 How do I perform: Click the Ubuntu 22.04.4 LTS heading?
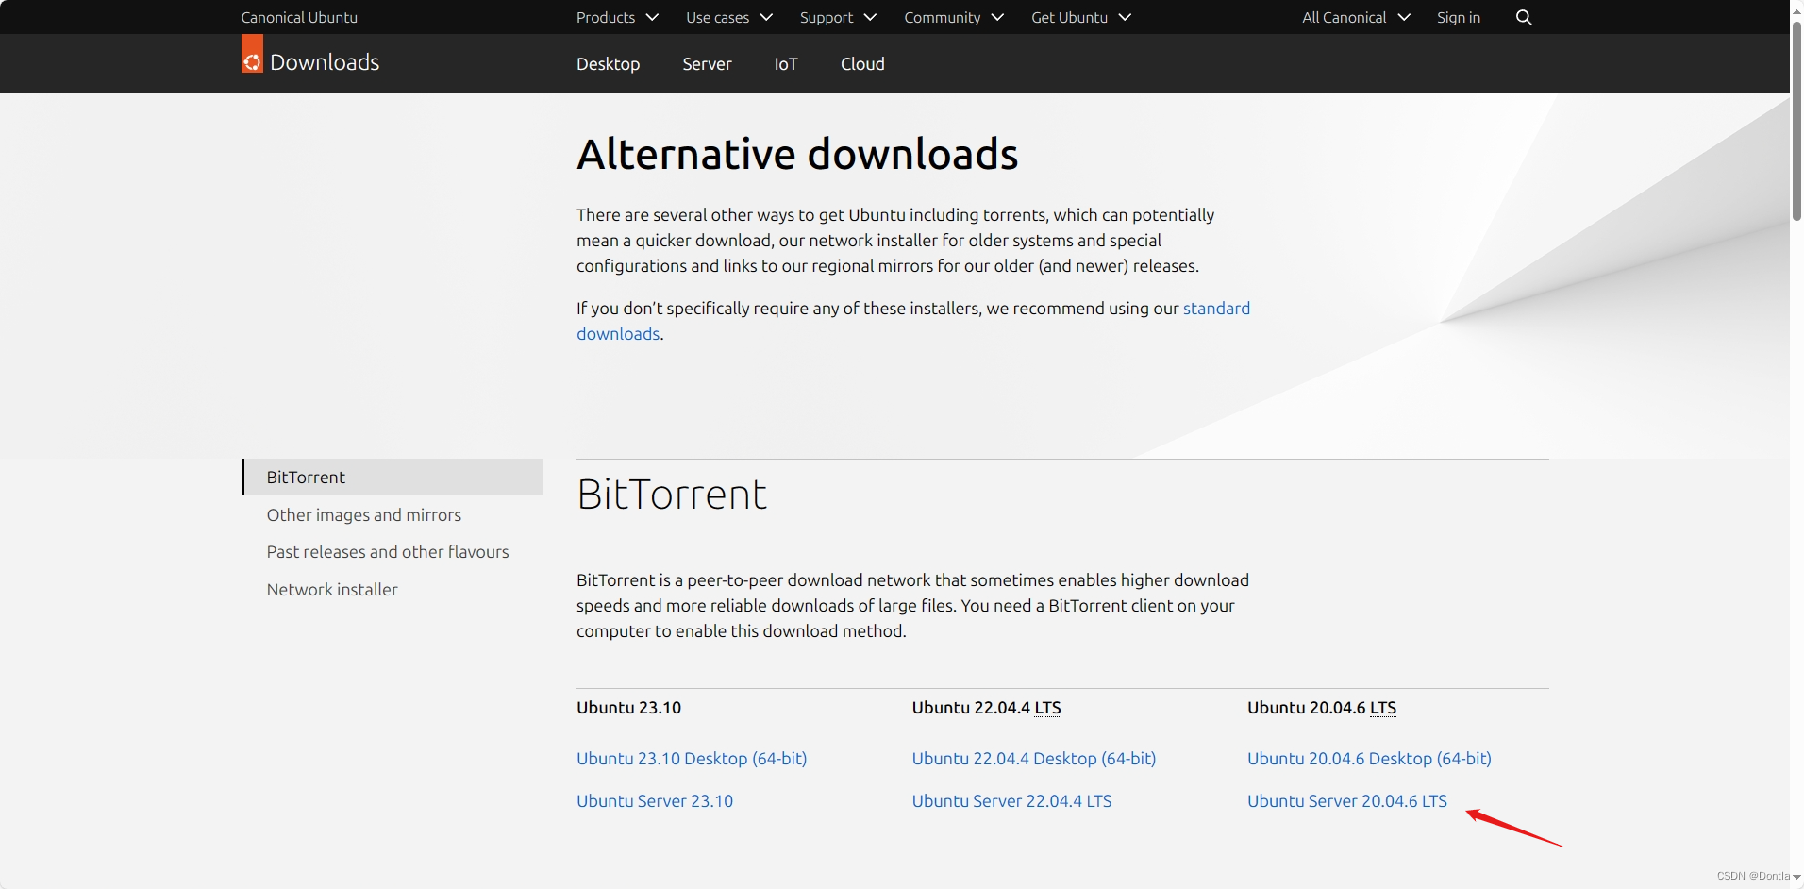pos(986,708)
